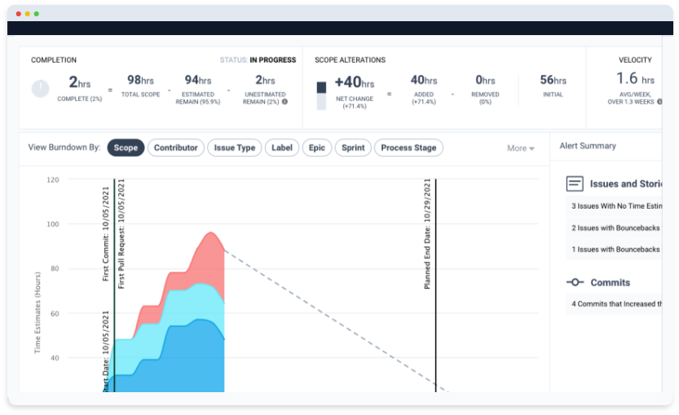
Task: Click the 1.6 hrs velocity value
Action: [x=635, y=78]
